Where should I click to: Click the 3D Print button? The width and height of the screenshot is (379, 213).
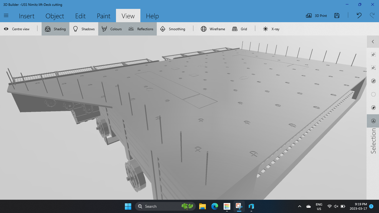point(316,16)
